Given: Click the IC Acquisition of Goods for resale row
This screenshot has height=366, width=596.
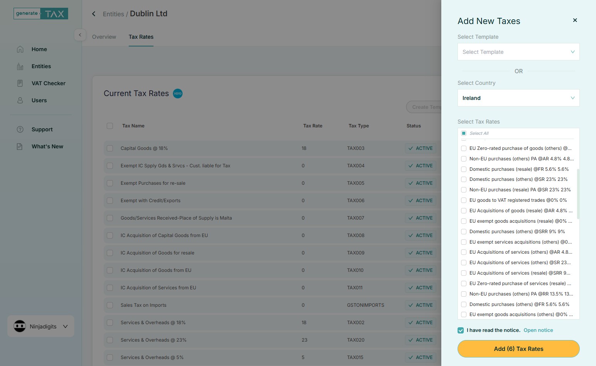Looking at the screenshot, I should tap(272, 253).
